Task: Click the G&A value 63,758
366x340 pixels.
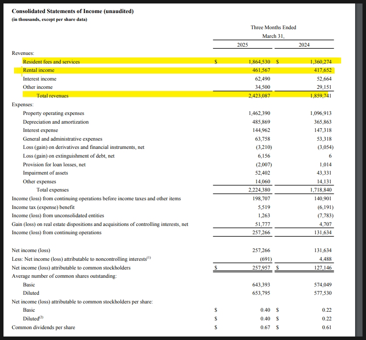Action: click(263, 139)
